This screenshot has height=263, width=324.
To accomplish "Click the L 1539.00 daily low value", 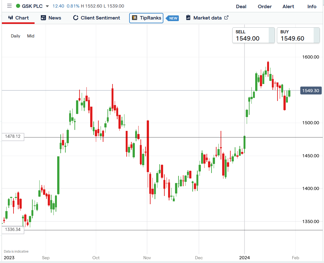I will pos(114,6).
